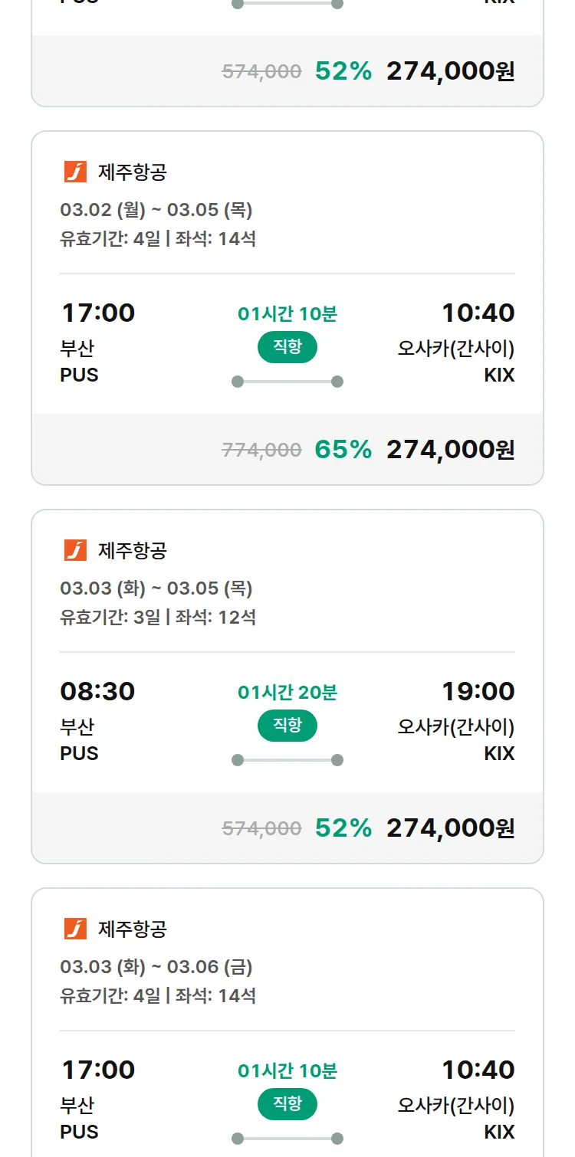
Task: Tap the 직항 badge under 01시간 20분
Action: coord(287,726)
